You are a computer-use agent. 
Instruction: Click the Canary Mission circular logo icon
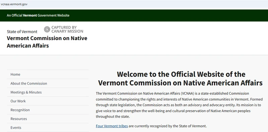coord(47,29)
